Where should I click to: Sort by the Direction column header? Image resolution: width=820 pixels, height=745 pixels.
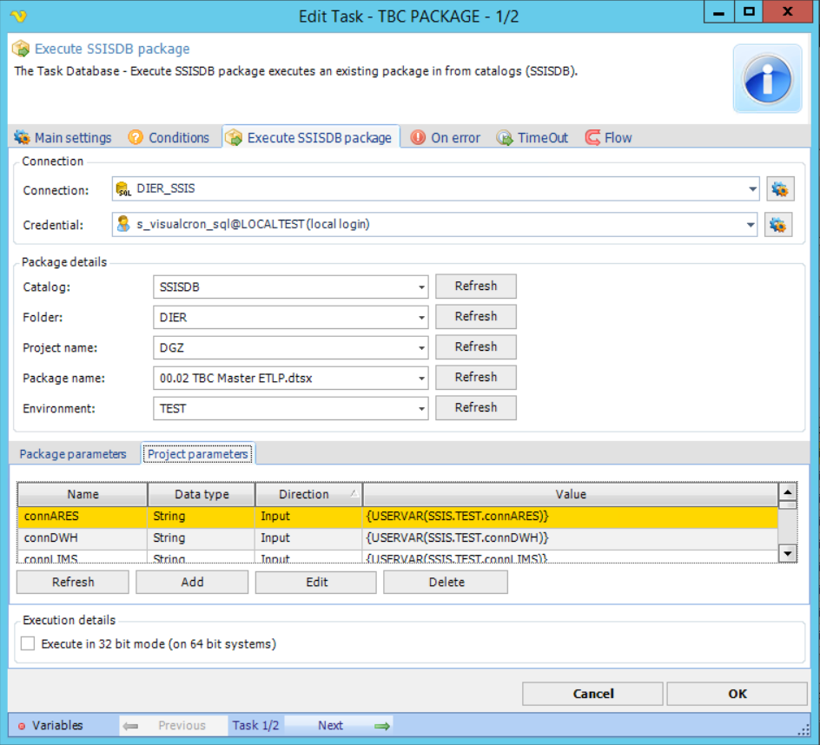point(308,494)
